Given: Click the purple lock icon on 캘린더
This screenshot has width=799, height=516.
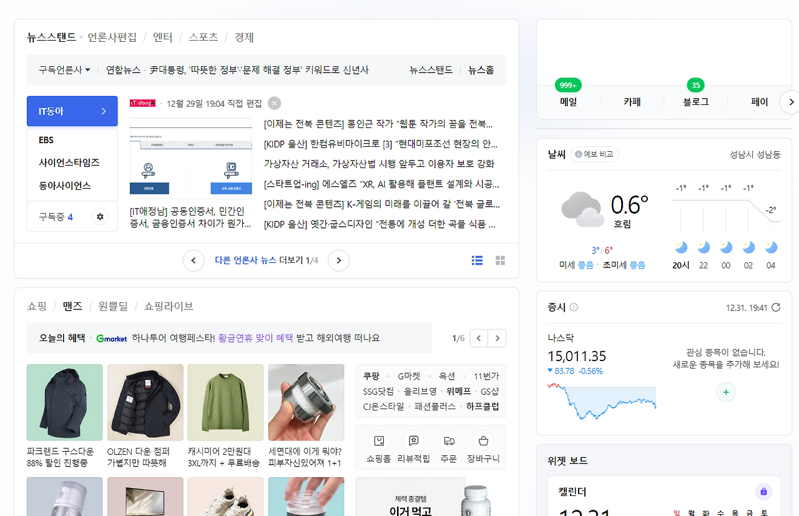Looking at the screenshot, I should [x=763, y=492].
